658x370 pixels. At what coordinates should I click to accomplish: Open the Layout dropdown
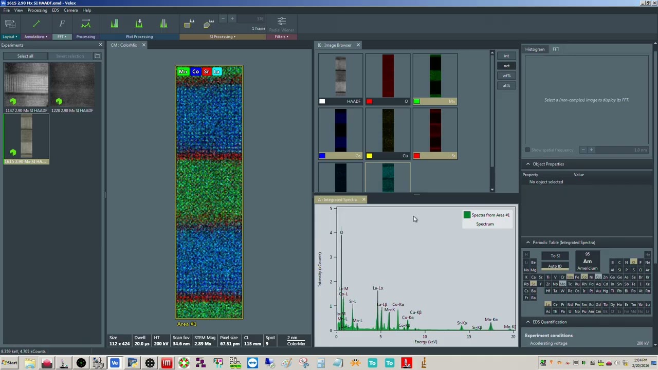(x=9, y=36)
